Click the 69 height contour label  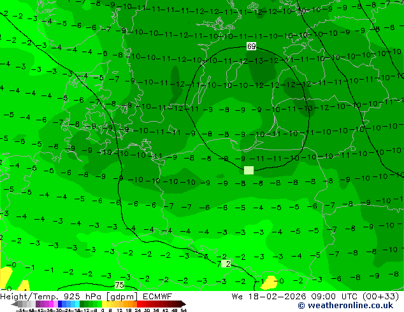[x=251, y=46]
